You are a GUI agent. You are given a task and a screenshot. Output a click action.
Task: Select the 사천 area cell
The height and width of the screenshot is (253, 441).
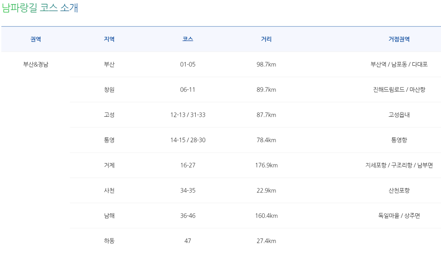pos(109,190)
